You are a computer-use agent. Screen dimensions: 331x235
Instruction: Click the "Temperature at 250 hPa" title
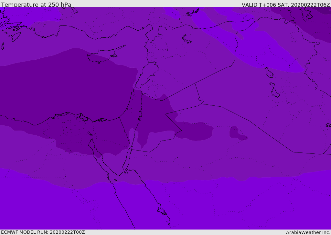[x=36, y=5]
